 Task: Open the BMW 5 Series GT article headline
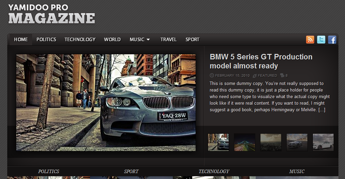tap(261, 61)
